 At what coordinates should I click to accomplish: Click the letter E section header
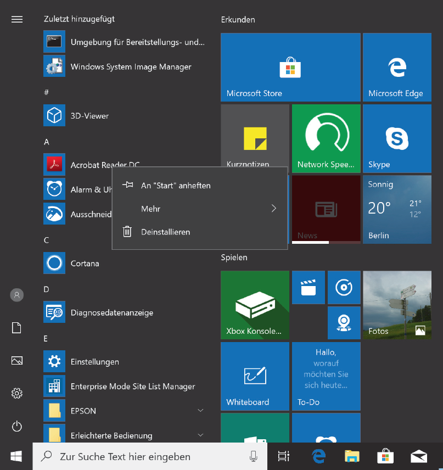pos(46,338)
